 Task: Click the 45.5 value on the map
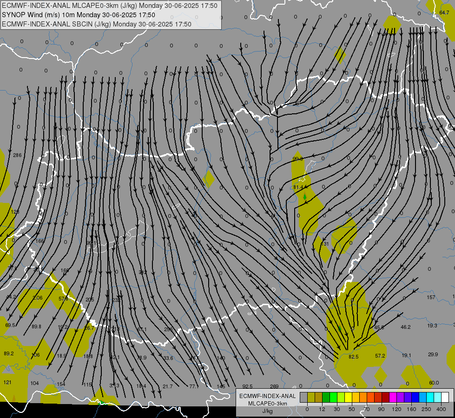(x=379, y=327)
